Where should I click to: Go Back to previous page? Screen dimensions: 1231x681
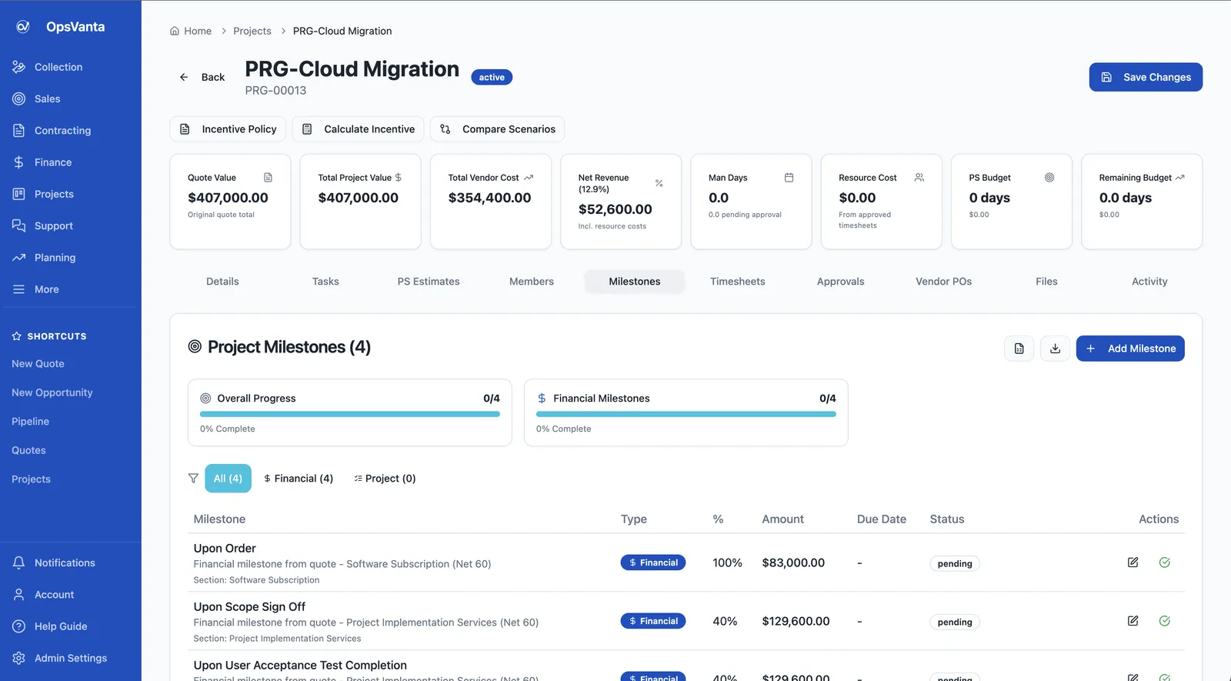click(202, 77)
